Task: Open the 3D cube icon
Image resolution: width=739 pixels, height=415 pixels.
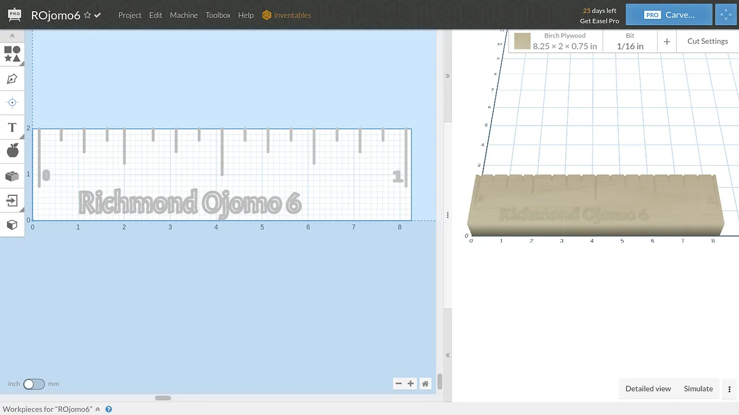Action: [x=12, y=225]
